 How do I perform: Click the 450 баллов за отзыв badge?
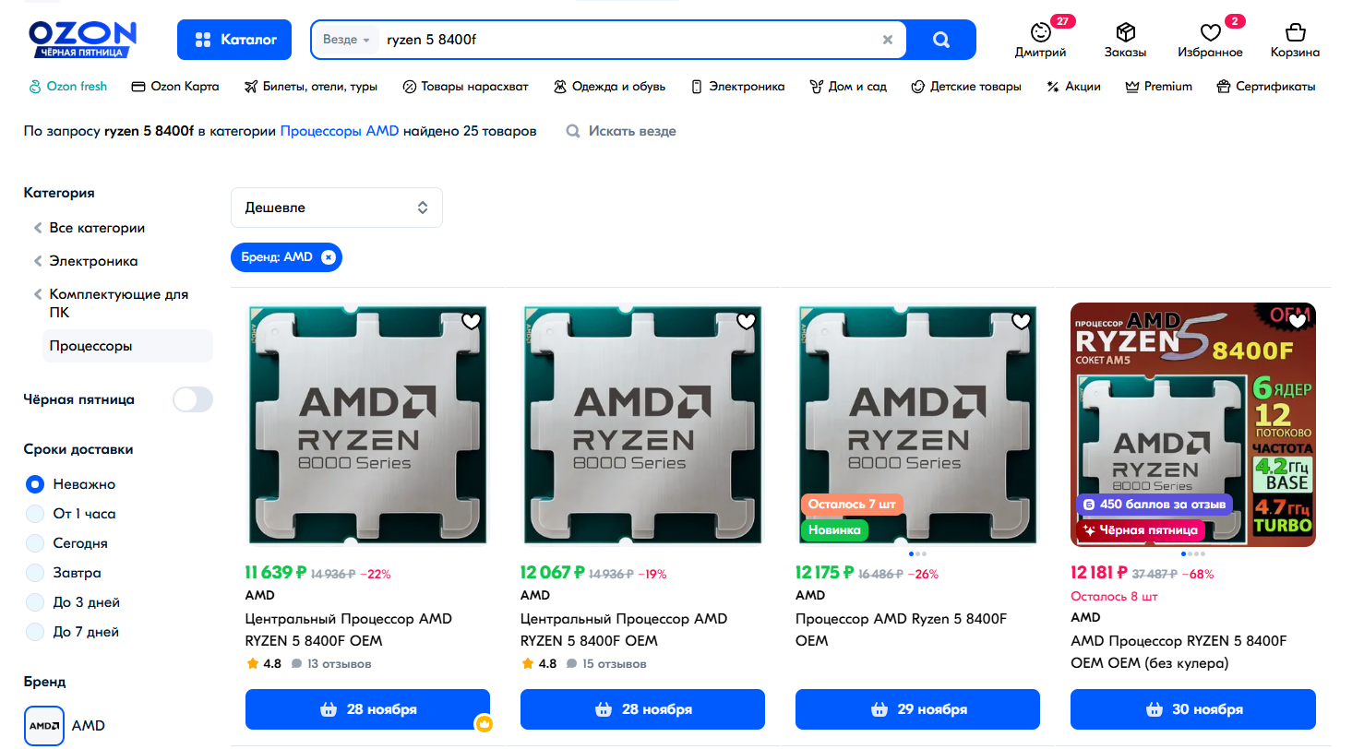click(1154, 505)
